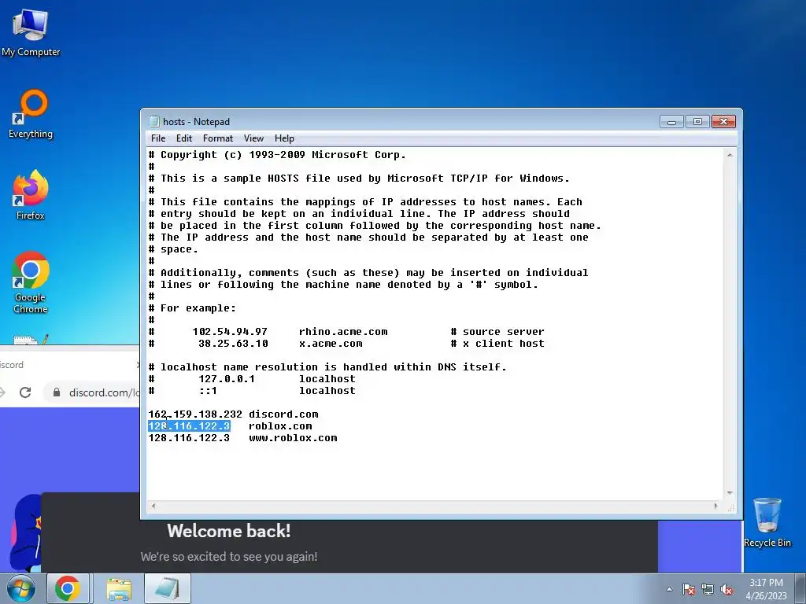
Task: Click the Notepad window resize grip corner
Action: [x=730, y=507]
